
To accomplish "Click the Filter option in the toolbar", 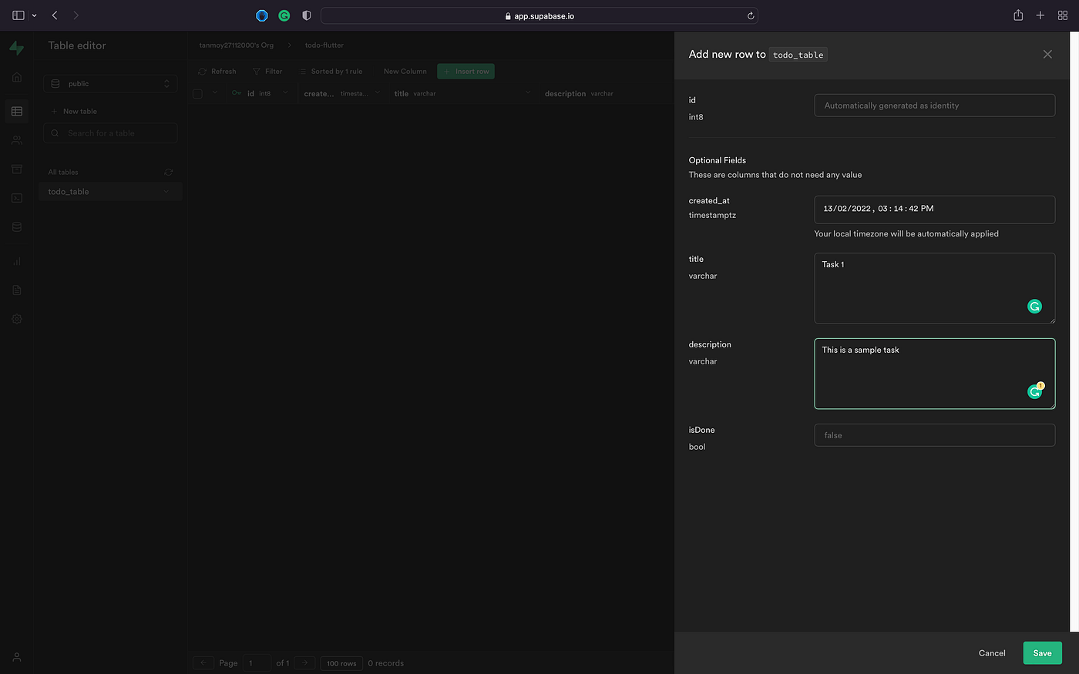I will (x=267, y=71).
